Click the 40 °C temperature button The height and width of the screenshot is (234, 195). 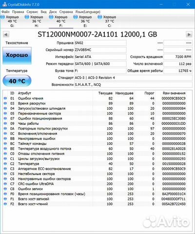pos(17,81)
